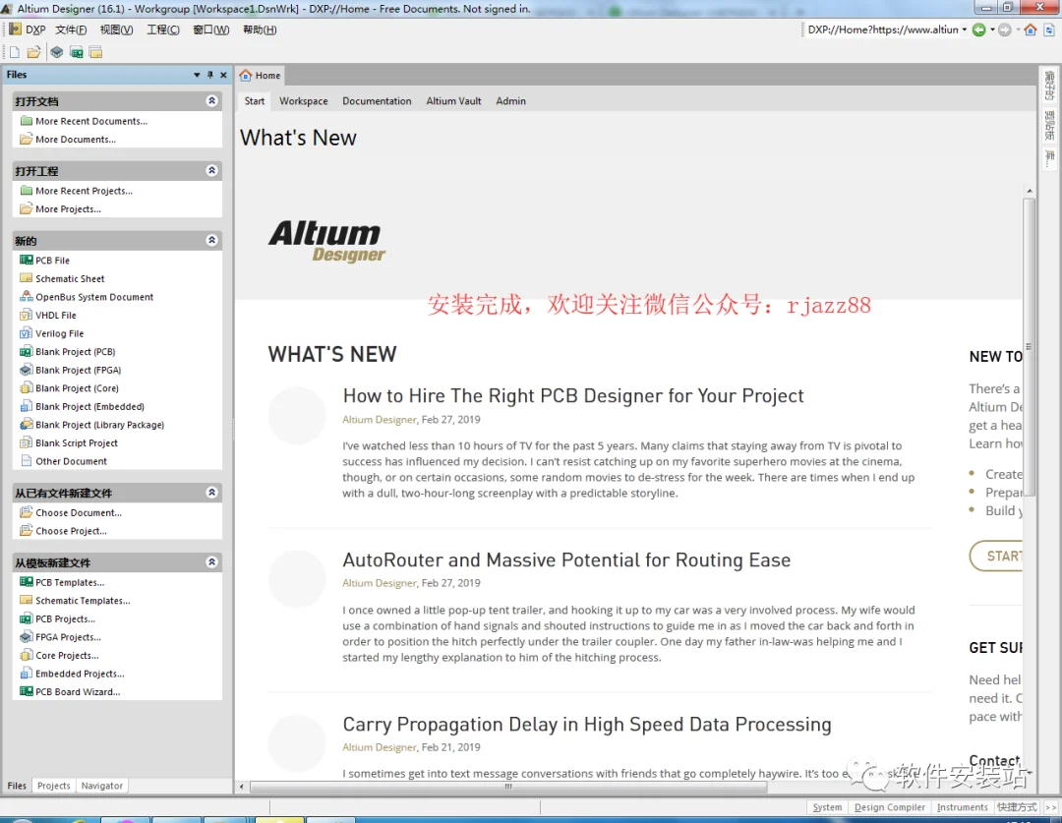Screen dimensions: 1062x823
Task: Collapse the 从已有文件新建文件 section
Action: coord(212,493)
